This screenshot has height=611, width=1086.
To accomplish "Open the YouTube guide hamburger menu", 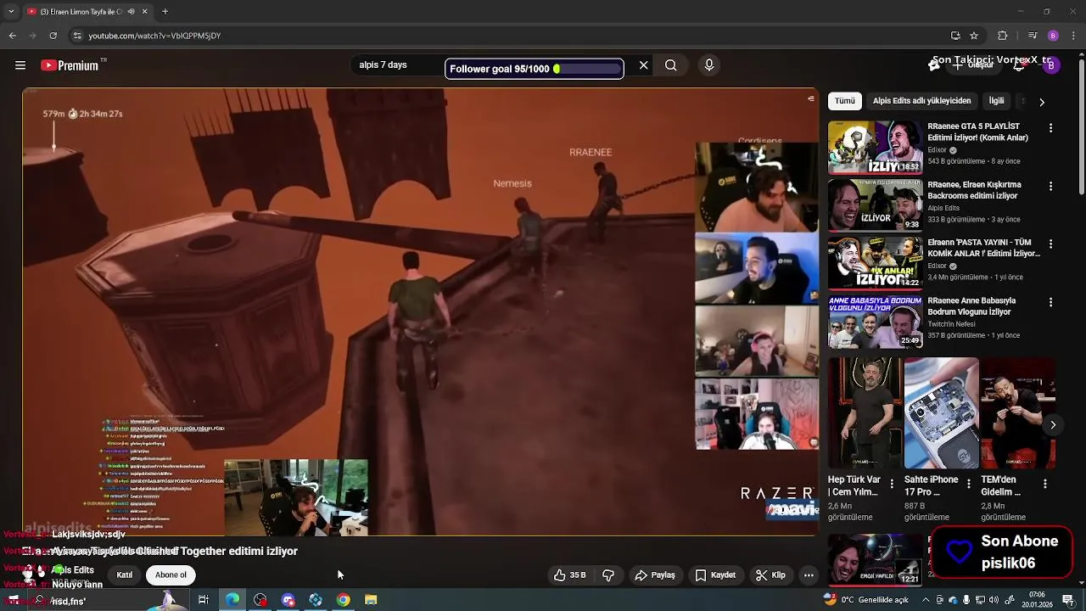I will point(20,65).
